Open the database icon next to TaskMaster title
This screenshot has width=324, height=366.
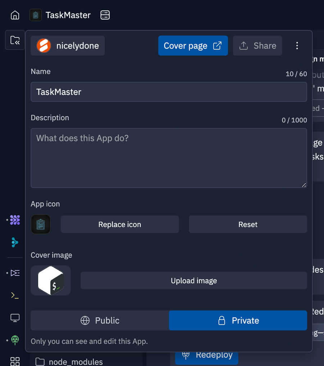pos(105,15)
